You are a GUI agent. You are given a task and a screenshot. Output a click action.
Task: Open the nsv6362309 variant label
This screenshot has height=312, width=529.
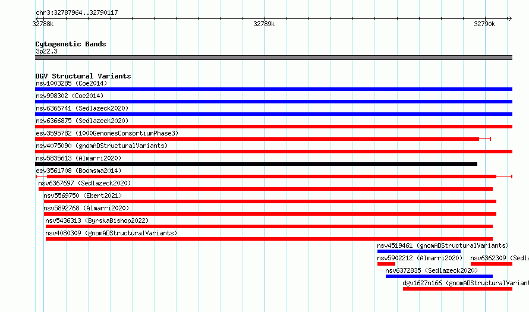pos(499,258)
